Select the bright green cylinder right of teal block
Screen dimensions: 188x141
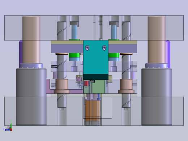point(114,55)
